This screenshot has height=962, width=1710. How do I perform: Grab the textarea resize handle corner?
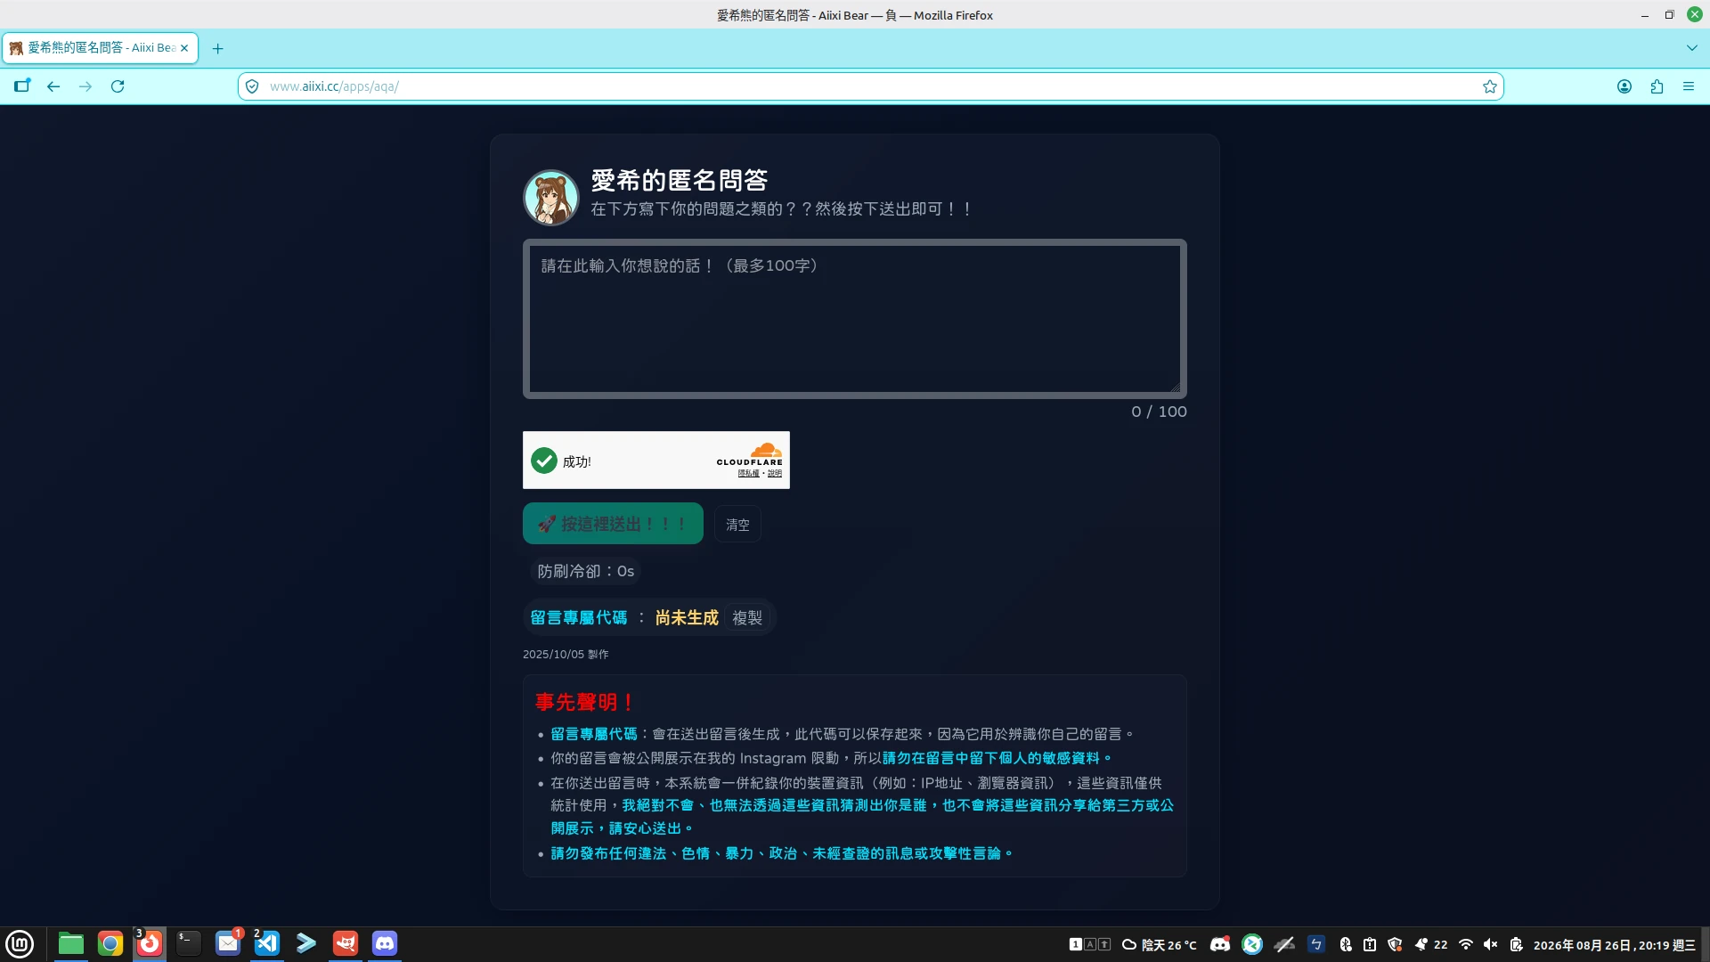(x=1175, y=387)
